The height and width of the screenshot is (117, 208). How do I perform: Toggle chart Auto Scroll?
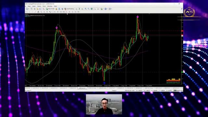pos(95,9)
